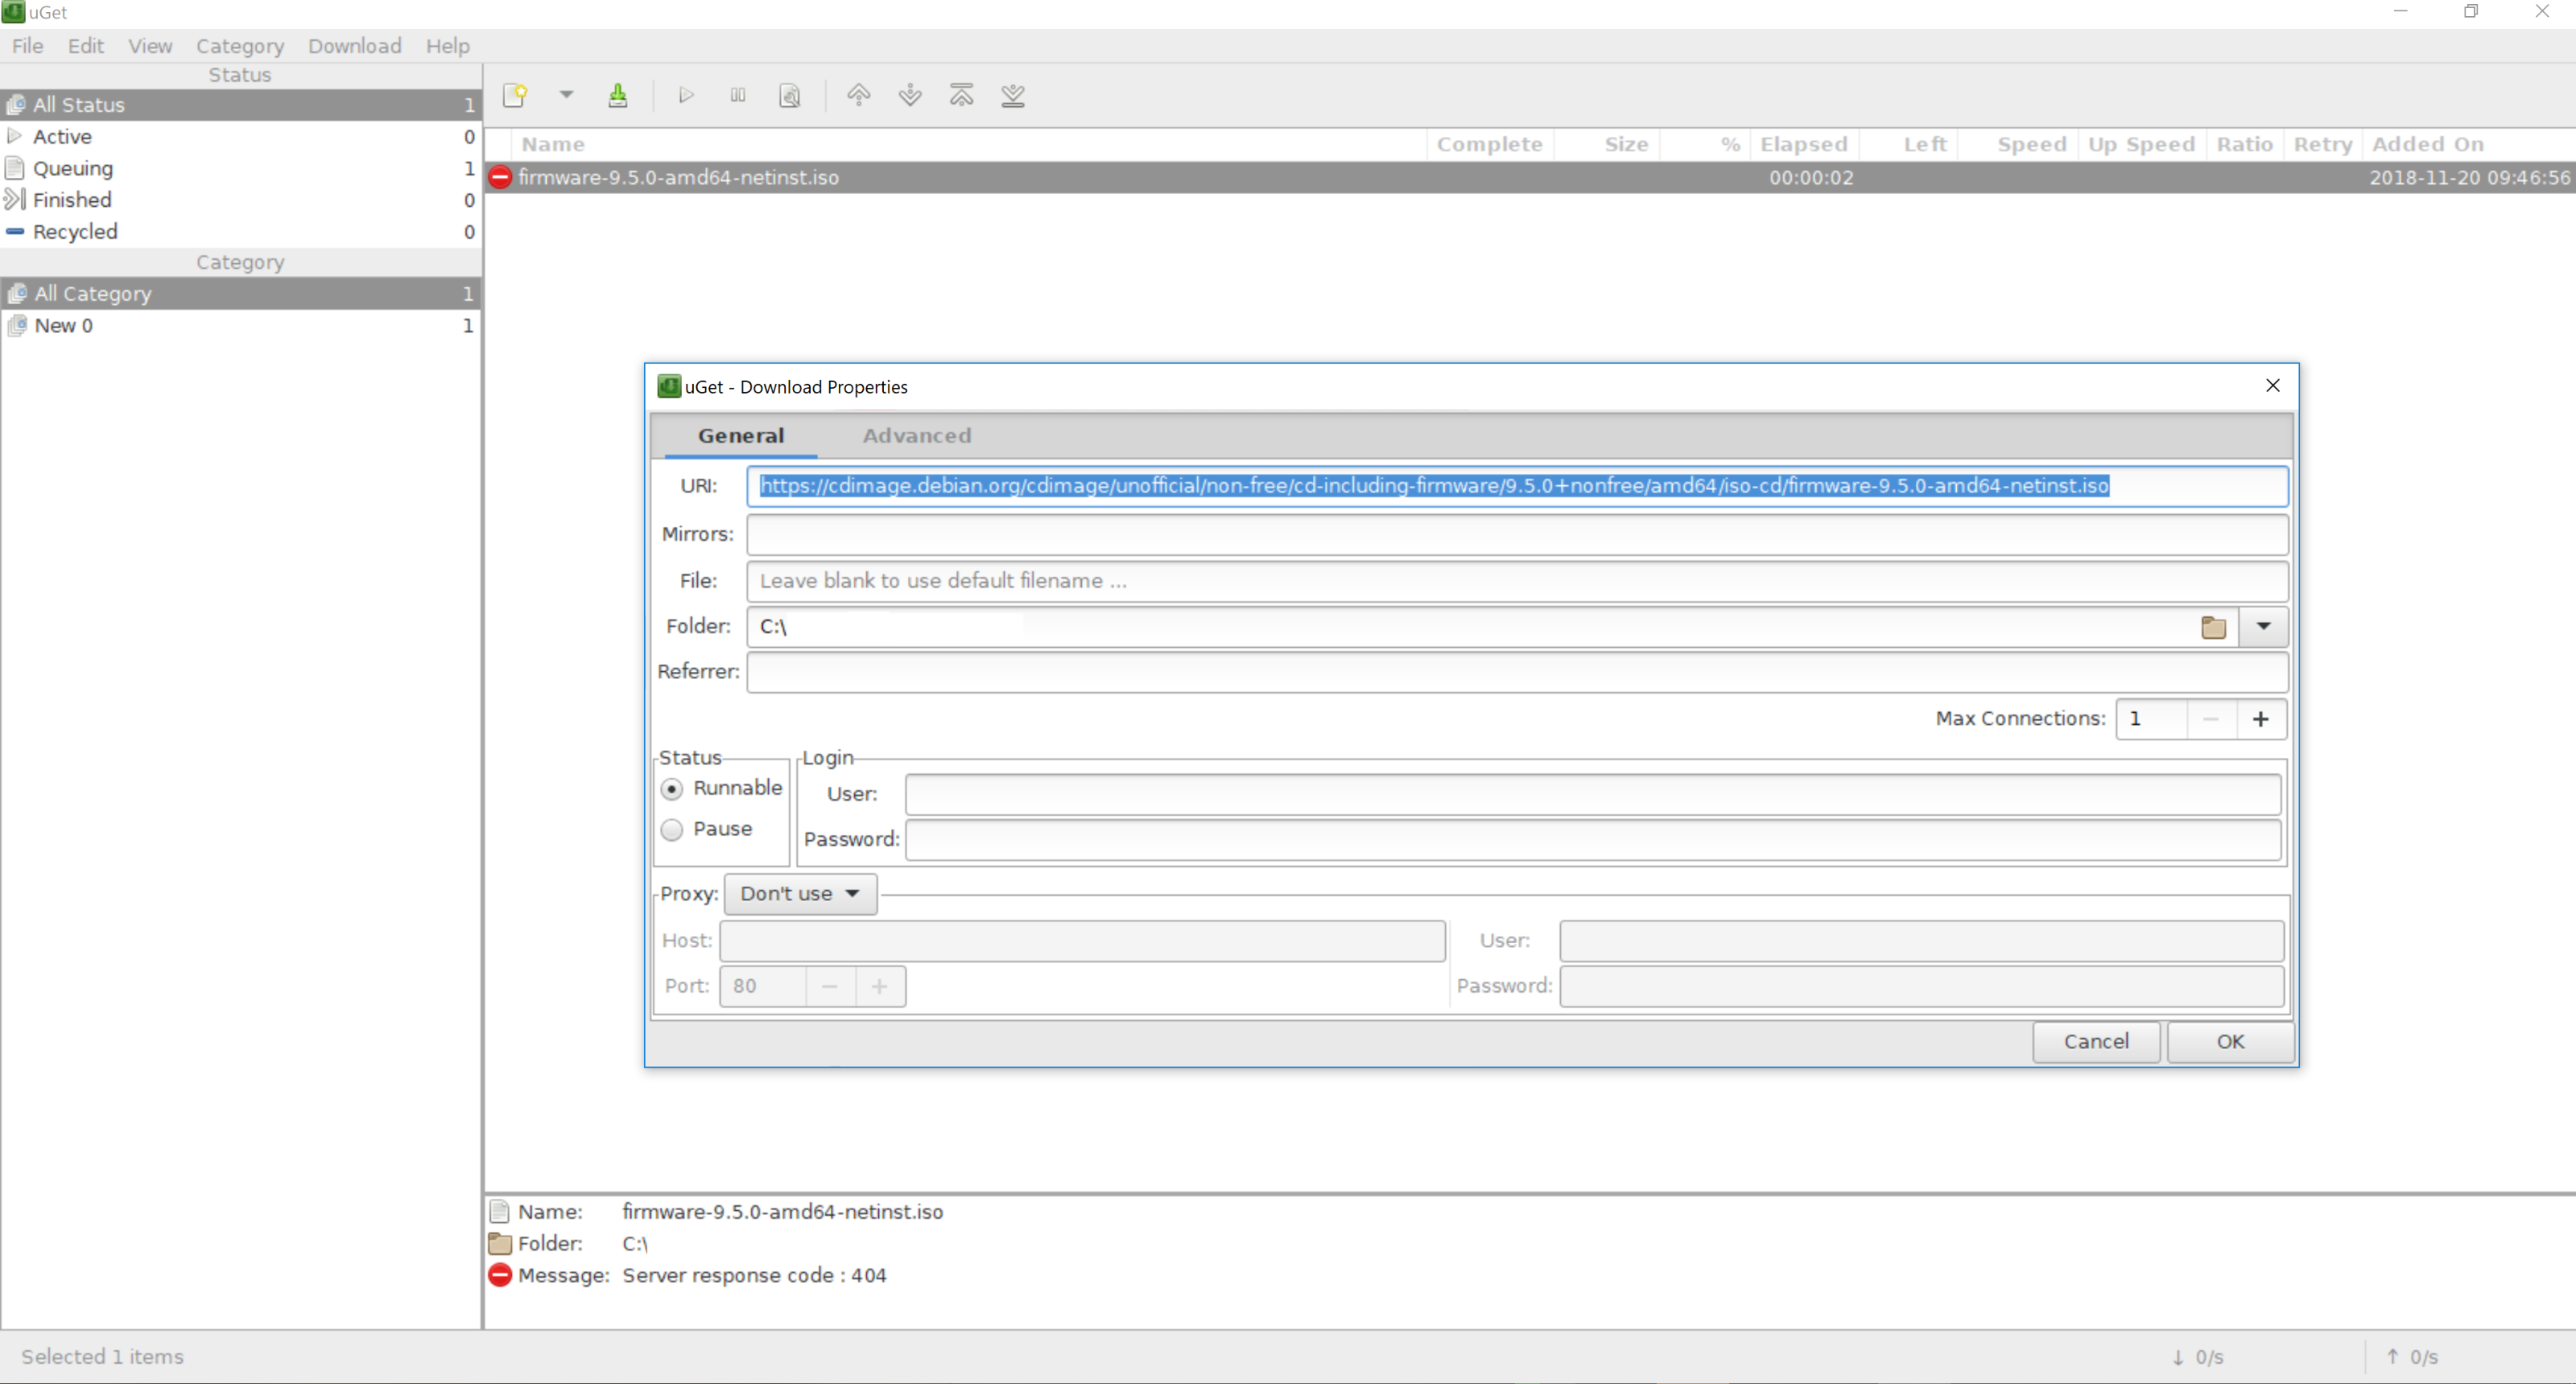Click the Move Up toolbar icon
This screenshot has height=1384, width=2576.
coord(858,95)
